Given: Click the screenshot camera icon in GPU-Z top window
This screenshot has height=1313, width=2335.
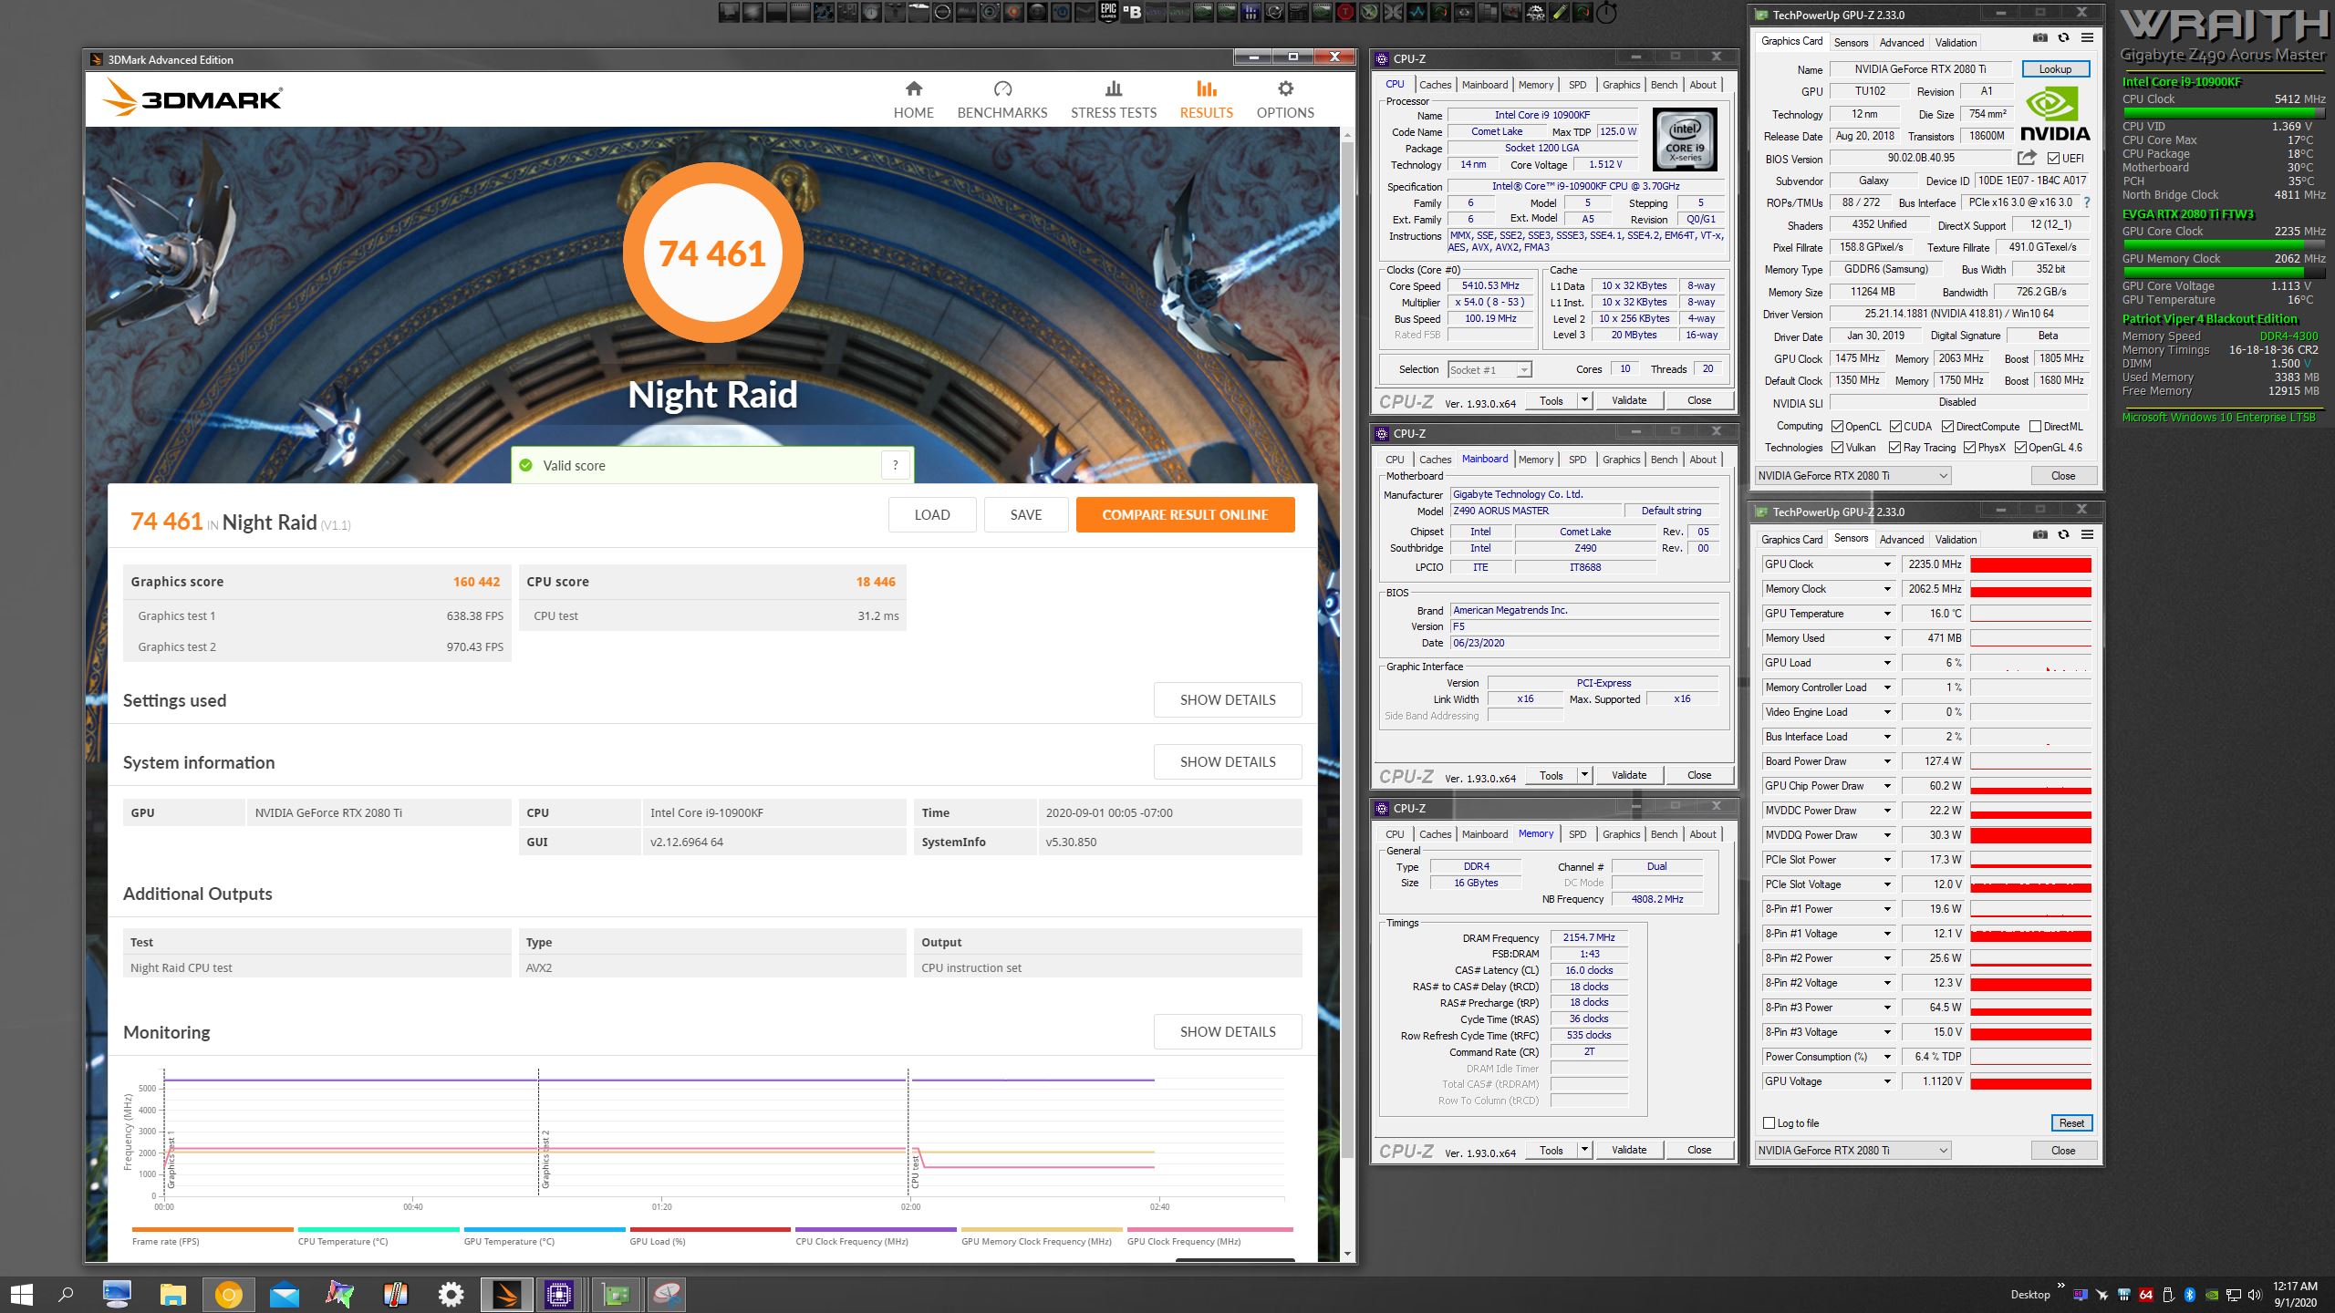Looking at the screenshot, I should pyautogui.click(x=2040, y=37).
